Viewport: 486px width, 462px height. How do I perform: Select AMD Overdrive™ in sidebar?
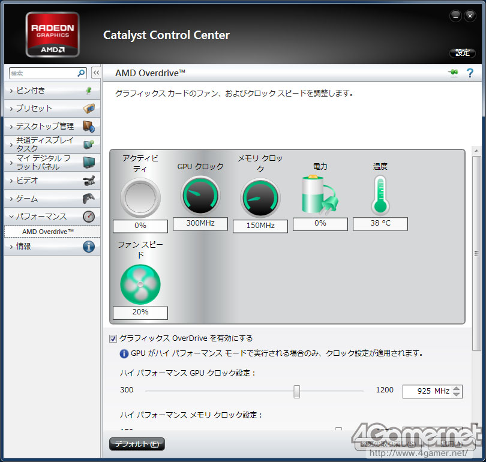coord(52,232)
